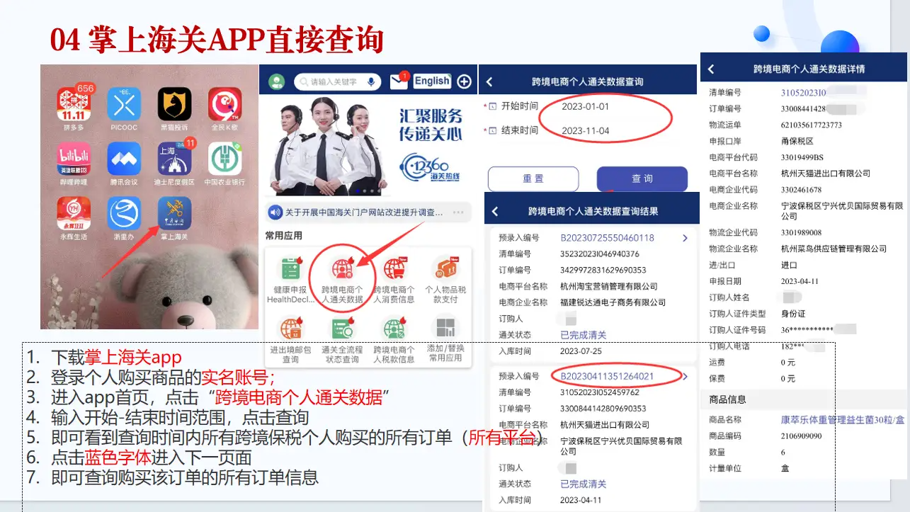910x512 pixels.
Task: Go back from 数据查询结果 page
Action: 495,212
